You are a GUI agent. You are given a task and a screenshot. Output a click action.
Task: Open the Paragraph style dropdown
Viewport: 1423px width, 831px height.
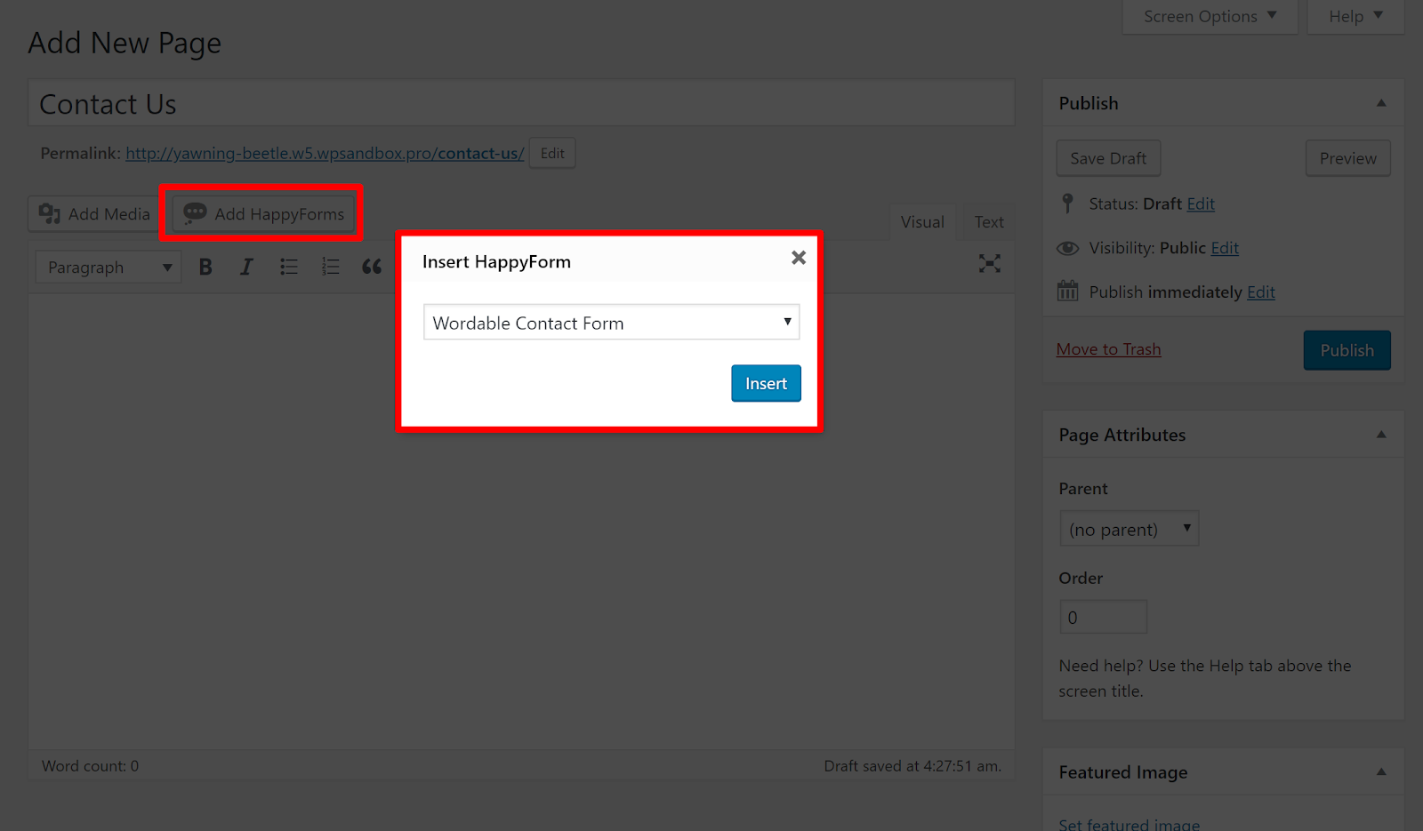107,266
